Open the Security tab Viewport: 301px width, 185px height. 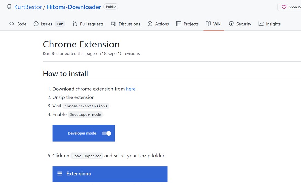click(240, 24)
